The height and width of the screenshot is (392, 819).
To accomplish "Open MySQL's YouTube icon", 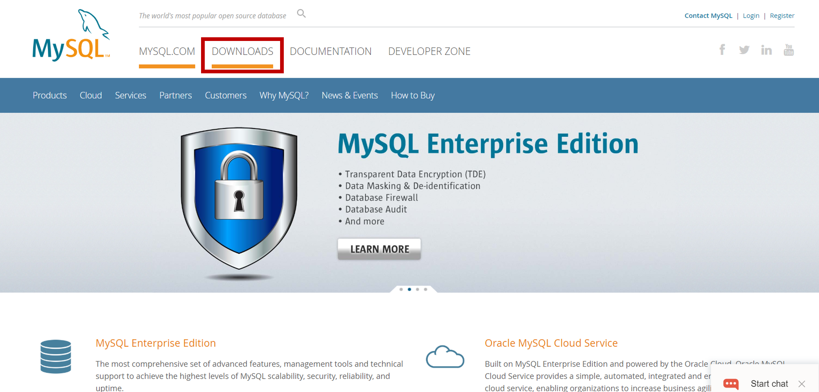I will [x=789, y=50].
